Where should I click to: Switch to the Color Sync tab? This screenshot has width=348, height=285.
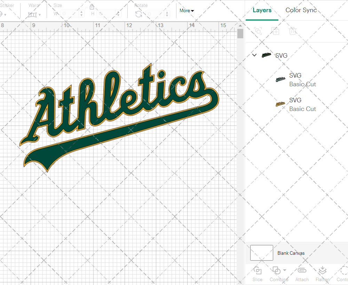301,10
